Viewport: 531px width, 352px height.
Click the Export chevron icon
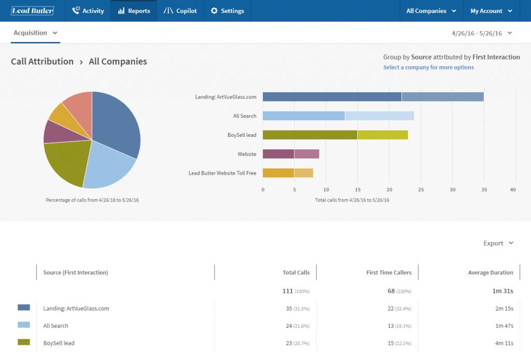click(x=511, y=243)
